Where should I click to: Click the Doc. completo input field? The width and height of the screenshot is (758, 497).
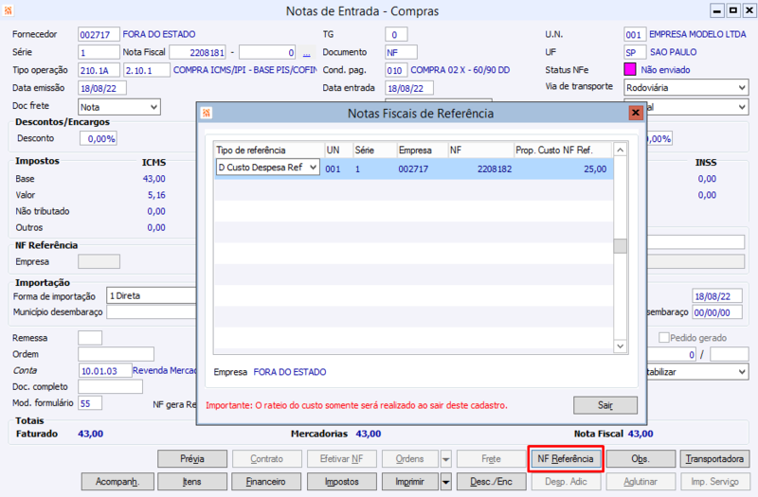point(110,386)
